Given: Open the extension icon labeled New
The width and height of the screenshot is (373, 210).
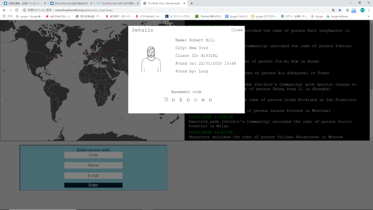Looking at the screenshot, I should point(354,10).
